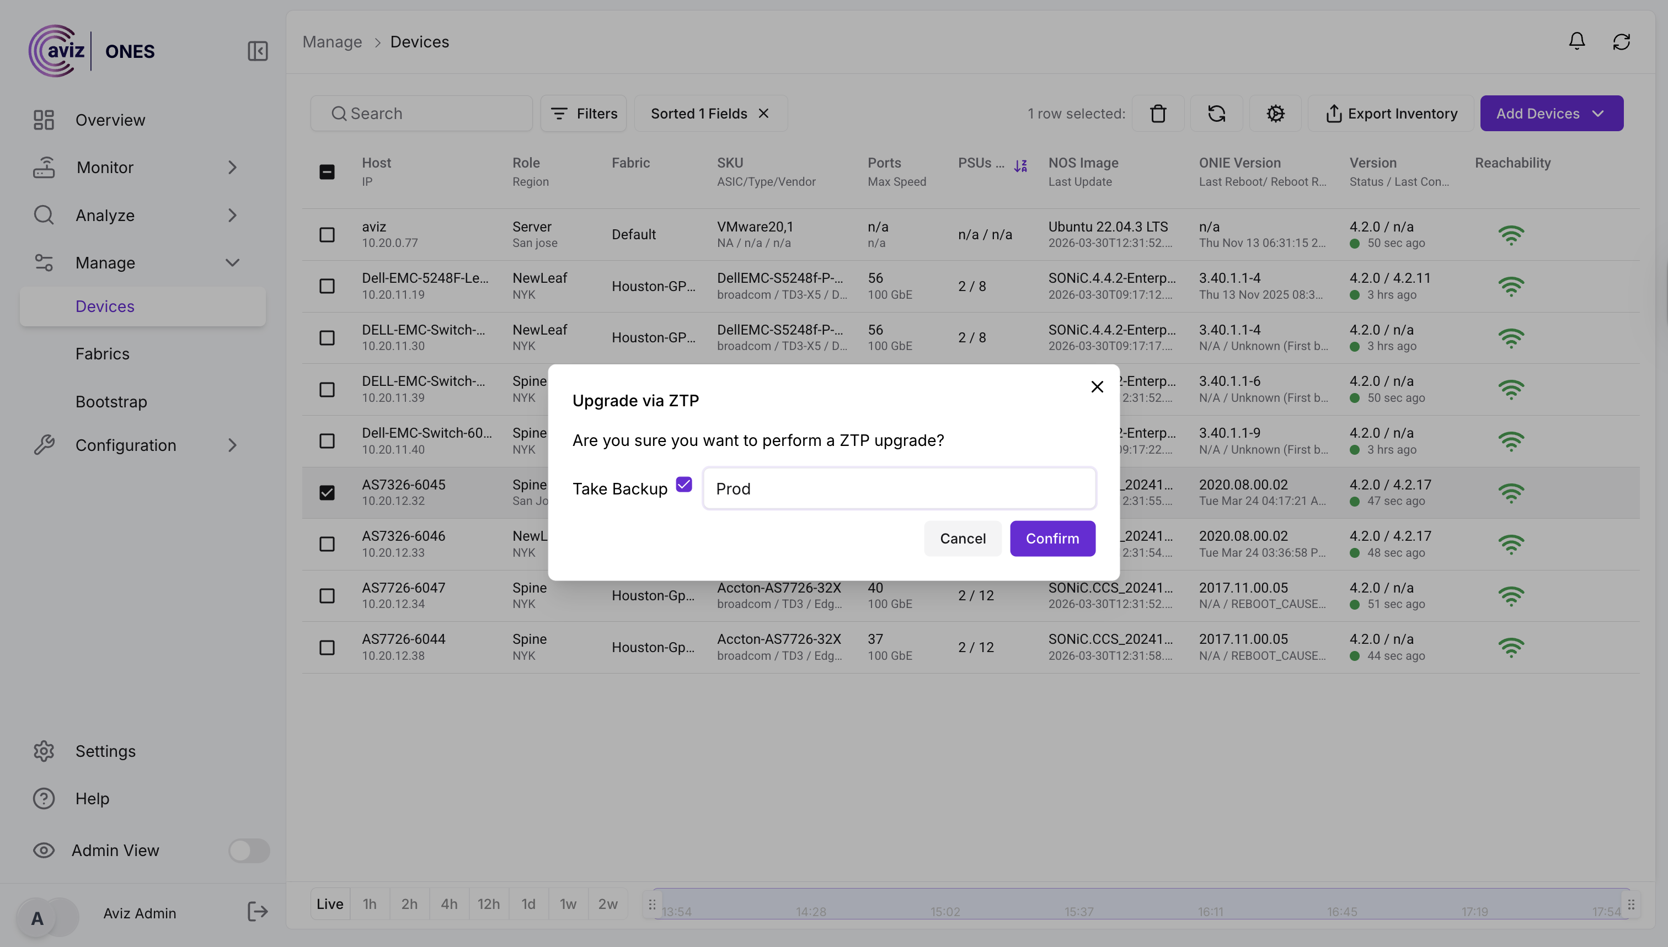Open the gear actions icon
1668x947 pixels.
pos(1275,113)
